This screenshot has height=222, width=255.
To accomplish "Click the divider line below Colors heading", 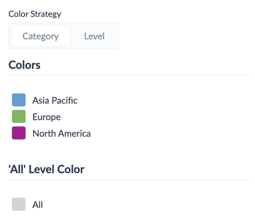I will pos(130,76).
